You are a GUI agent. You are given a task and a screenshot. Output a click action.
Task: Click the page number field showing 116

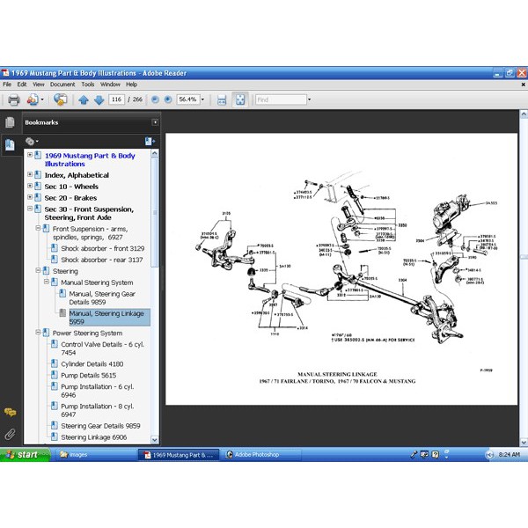[x=116, y=99]
